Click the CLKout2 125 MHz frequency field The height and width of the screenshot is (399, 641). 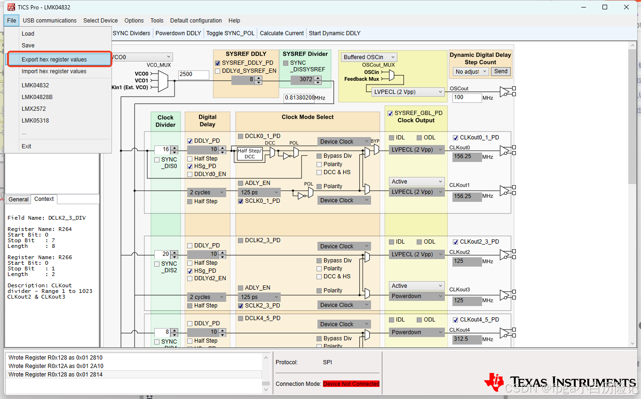467,261
